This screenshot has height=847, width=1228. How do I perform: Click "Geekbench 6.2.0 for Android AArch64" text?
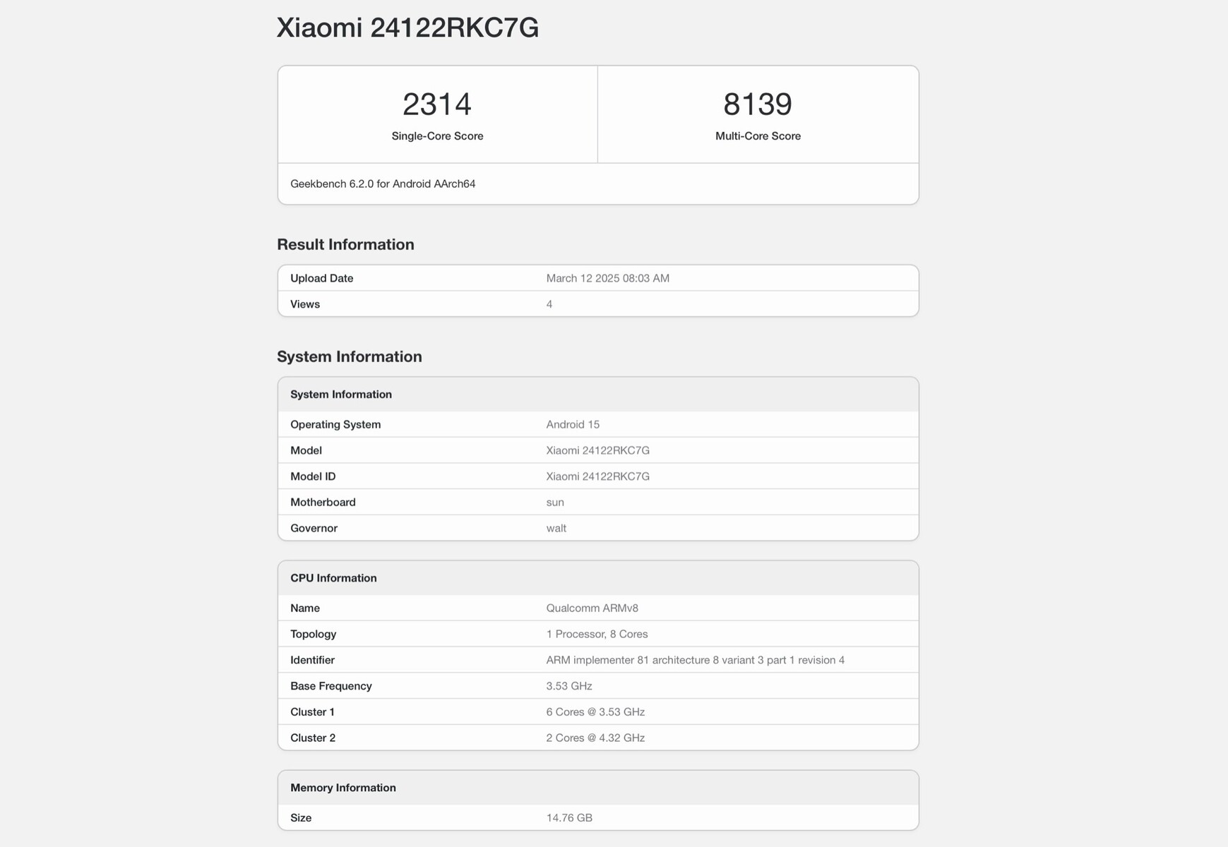383,184
